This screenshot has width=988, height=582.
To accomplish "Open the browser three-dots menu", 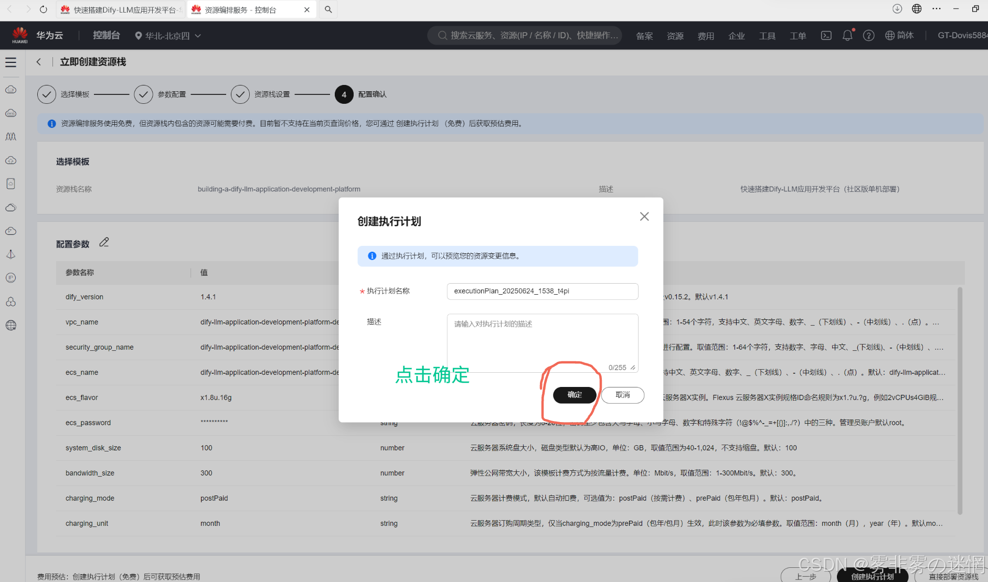I will 937,9.
